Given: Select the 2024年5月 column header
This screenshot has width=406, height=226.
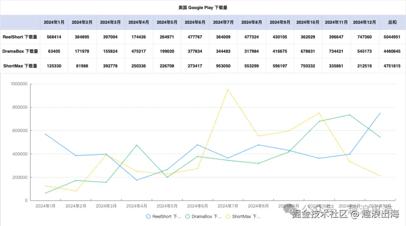Looking at the screenshot, I should tap(167, 22).
